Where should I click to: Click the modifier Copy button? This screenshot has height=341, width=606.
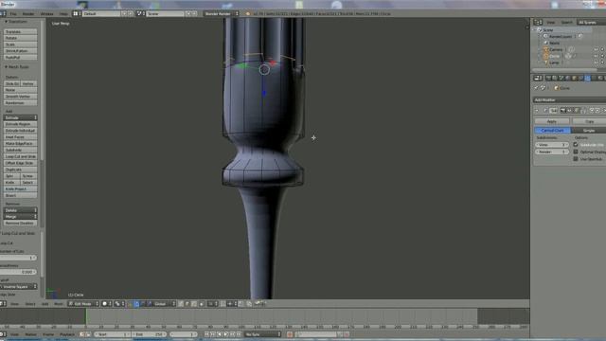point(589,121)
